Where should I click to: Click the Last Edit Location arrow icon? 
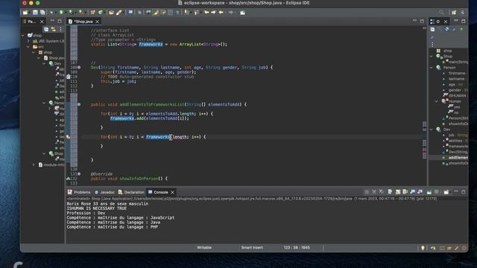(206, 13)
